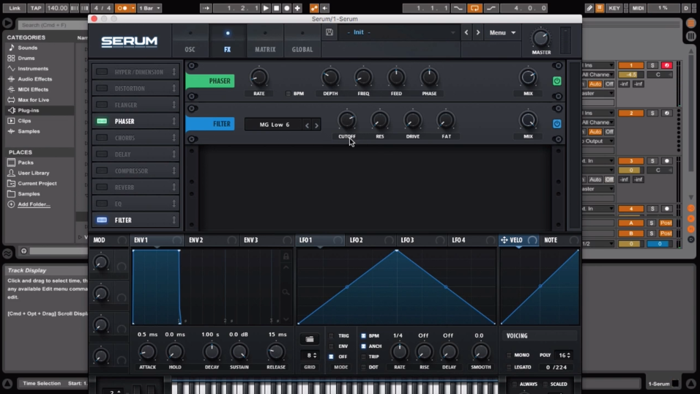Click the VELO move crosshair icon
Viewport: 700px width, 394px height.
(504, 240)
